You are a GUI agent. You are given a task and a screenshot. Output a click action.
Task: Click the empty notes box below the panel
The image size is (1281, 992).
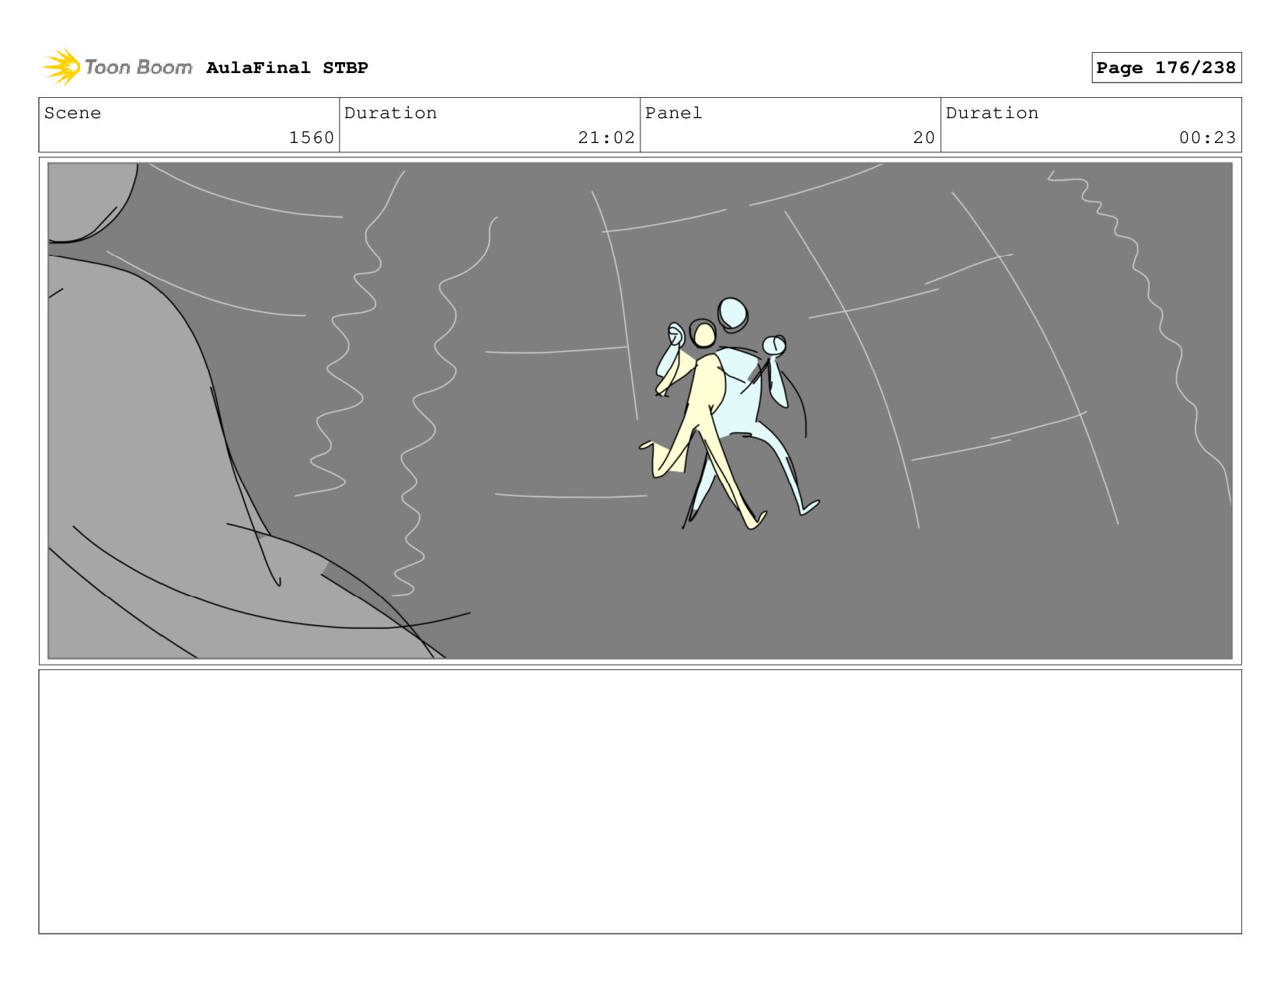point(640,802)
